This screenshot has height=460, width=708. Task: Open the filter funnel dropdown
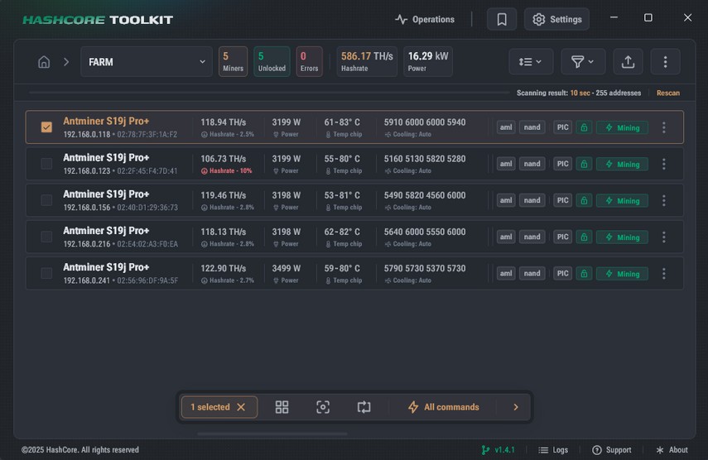583,62
